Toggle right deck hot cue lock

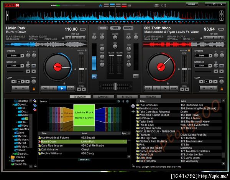[201, 38]
